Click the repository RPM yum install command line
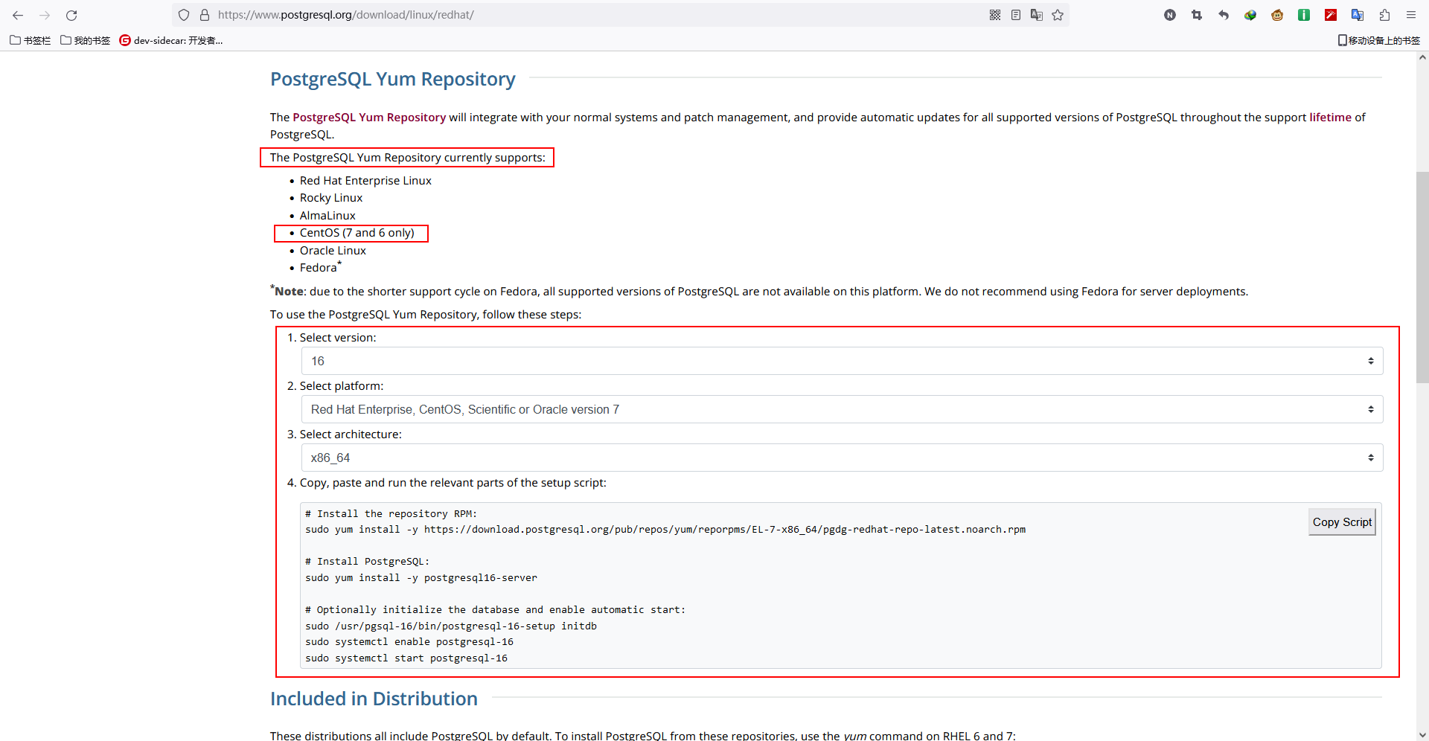This screenshot has width=1429, height=741. point(665,530)
